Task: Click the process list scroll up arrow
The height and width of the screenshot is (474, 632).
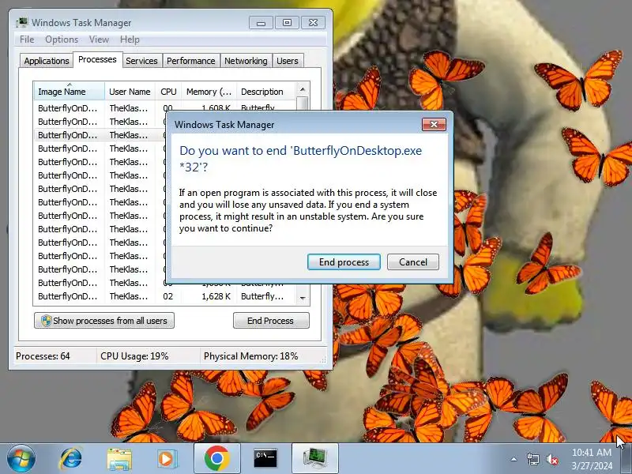Action: pos(303,88)
